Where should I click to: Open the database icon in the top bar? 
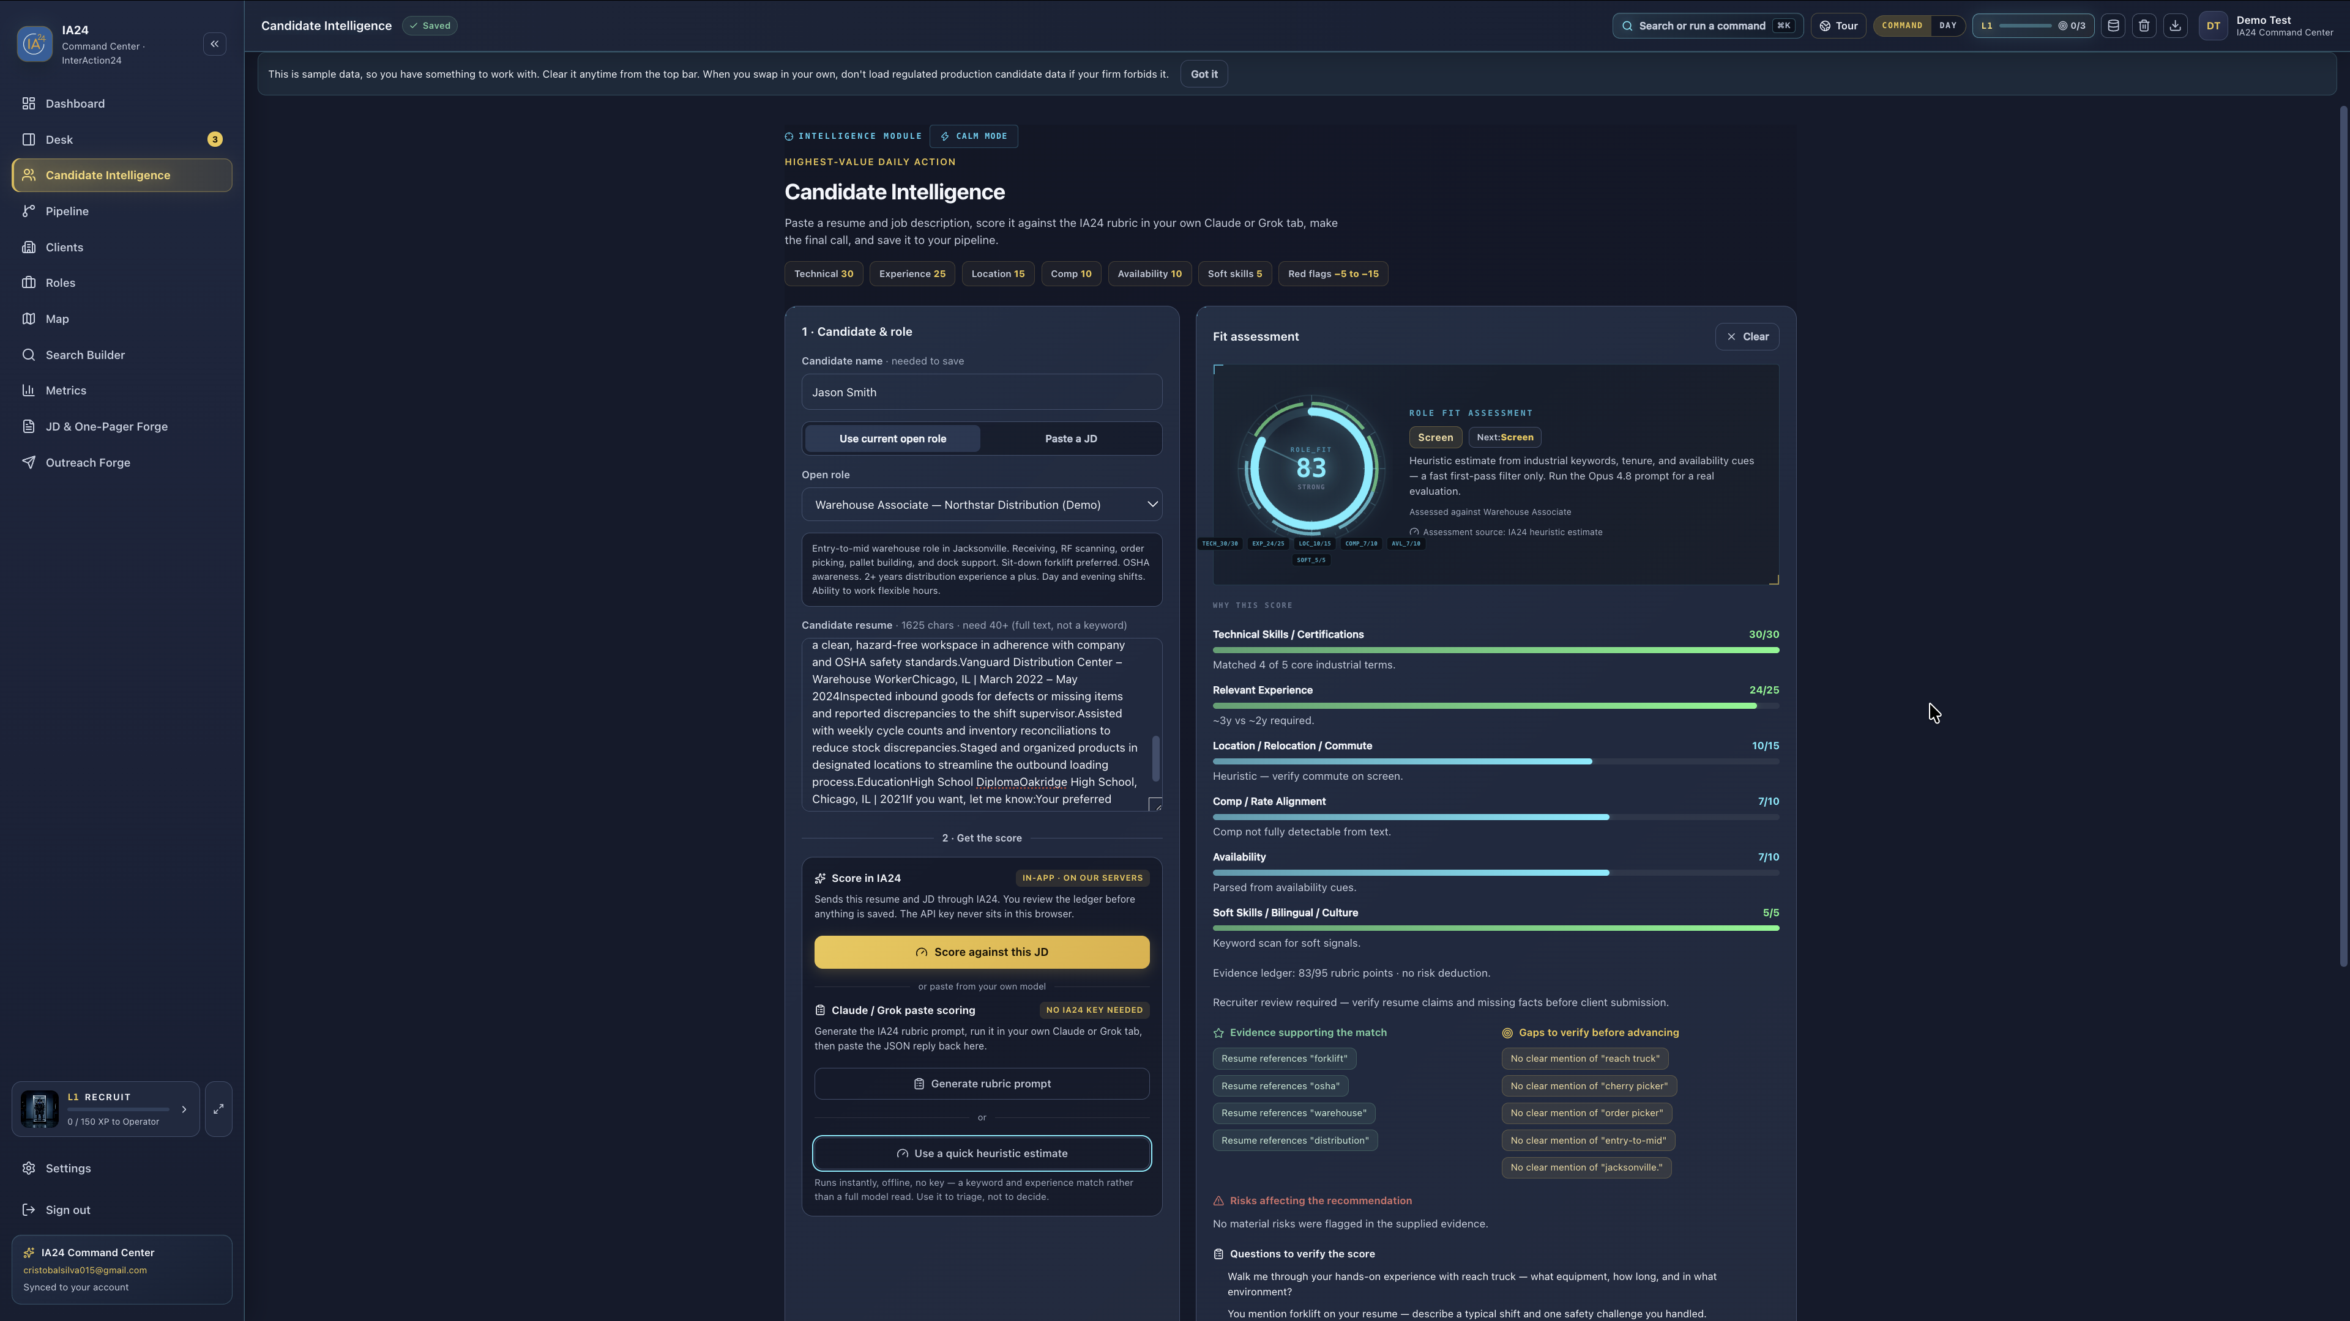(x=2113, y=26)
